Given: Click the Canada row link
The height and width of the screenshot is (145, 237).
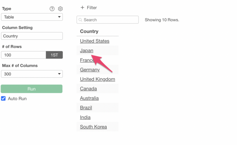Looking at the screenshot, I should click(x=88, y=89).
